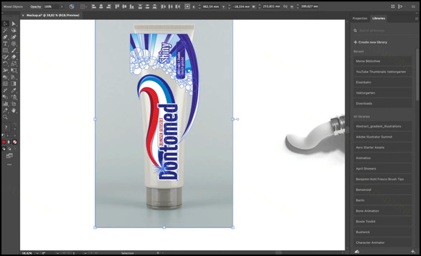This screenshot has width=421, height=256.
Task: Click the search all libraries field
Action: [x=385, y=31]
